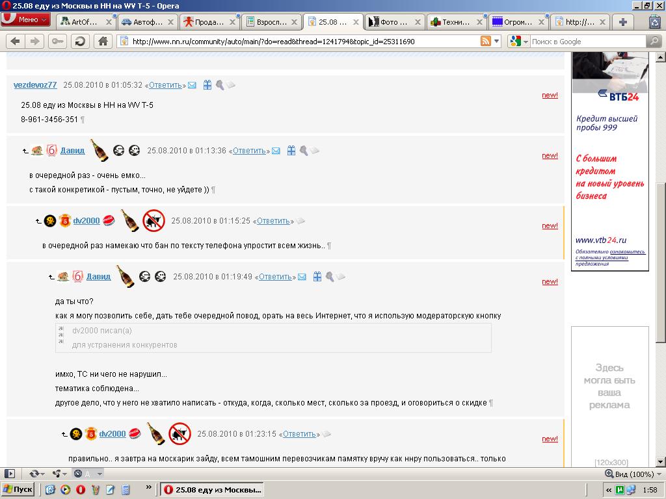
Task: Click the RSS feed icon in address bar
Action: [485, 41]
